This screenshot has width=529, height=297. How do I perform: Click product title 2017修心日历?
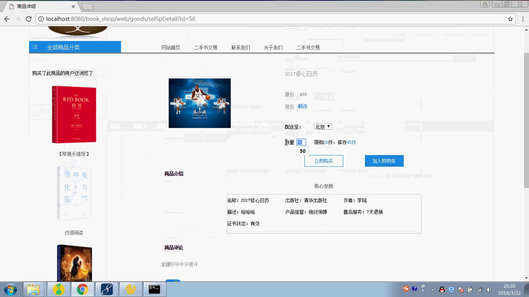301,74
